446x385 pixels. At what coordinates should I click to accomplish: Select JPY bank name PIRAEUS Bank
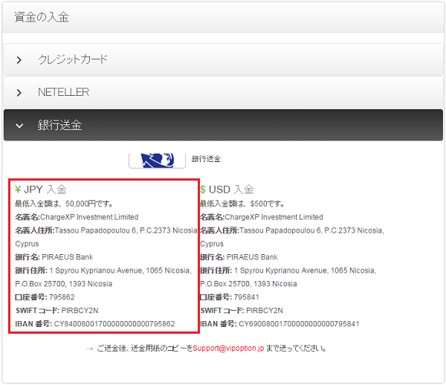coord(68,257)
